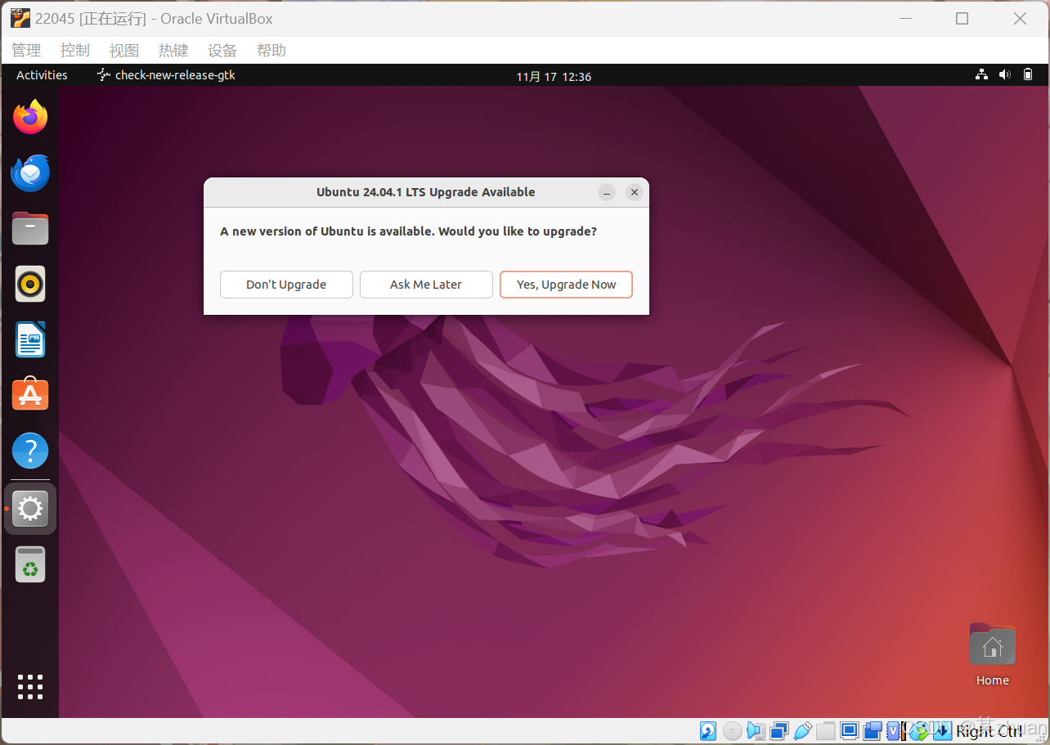Click keyboard capture arrow icon before Right Ctrl
The height and width of the screenshot is (745, 1050).
(942, 730)
